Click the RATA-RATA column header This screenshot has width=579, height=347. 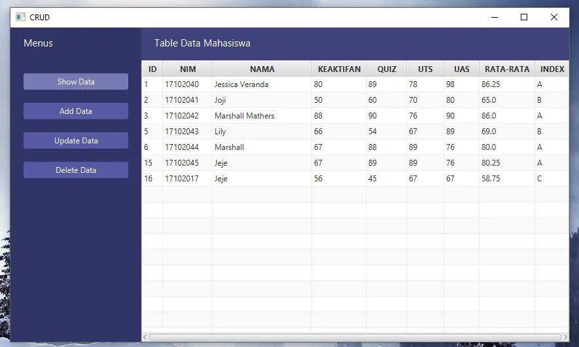coord(507,69)
